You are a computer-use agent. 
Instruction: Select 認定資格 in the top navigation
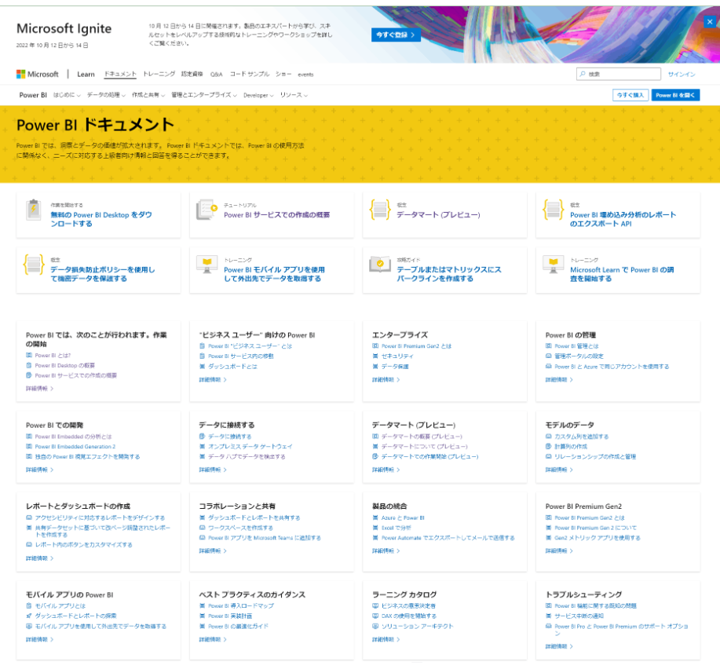[192, 74]
